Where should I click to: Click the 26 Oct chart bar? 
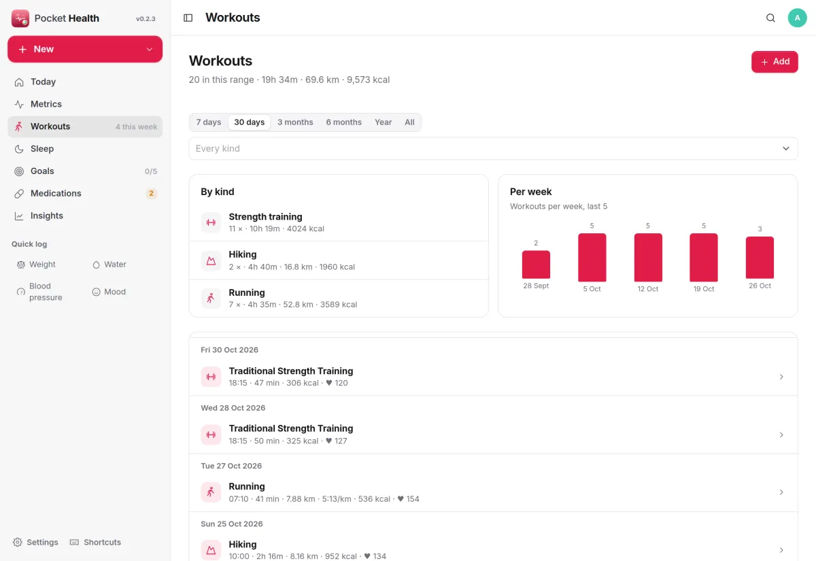pos(760,258)
